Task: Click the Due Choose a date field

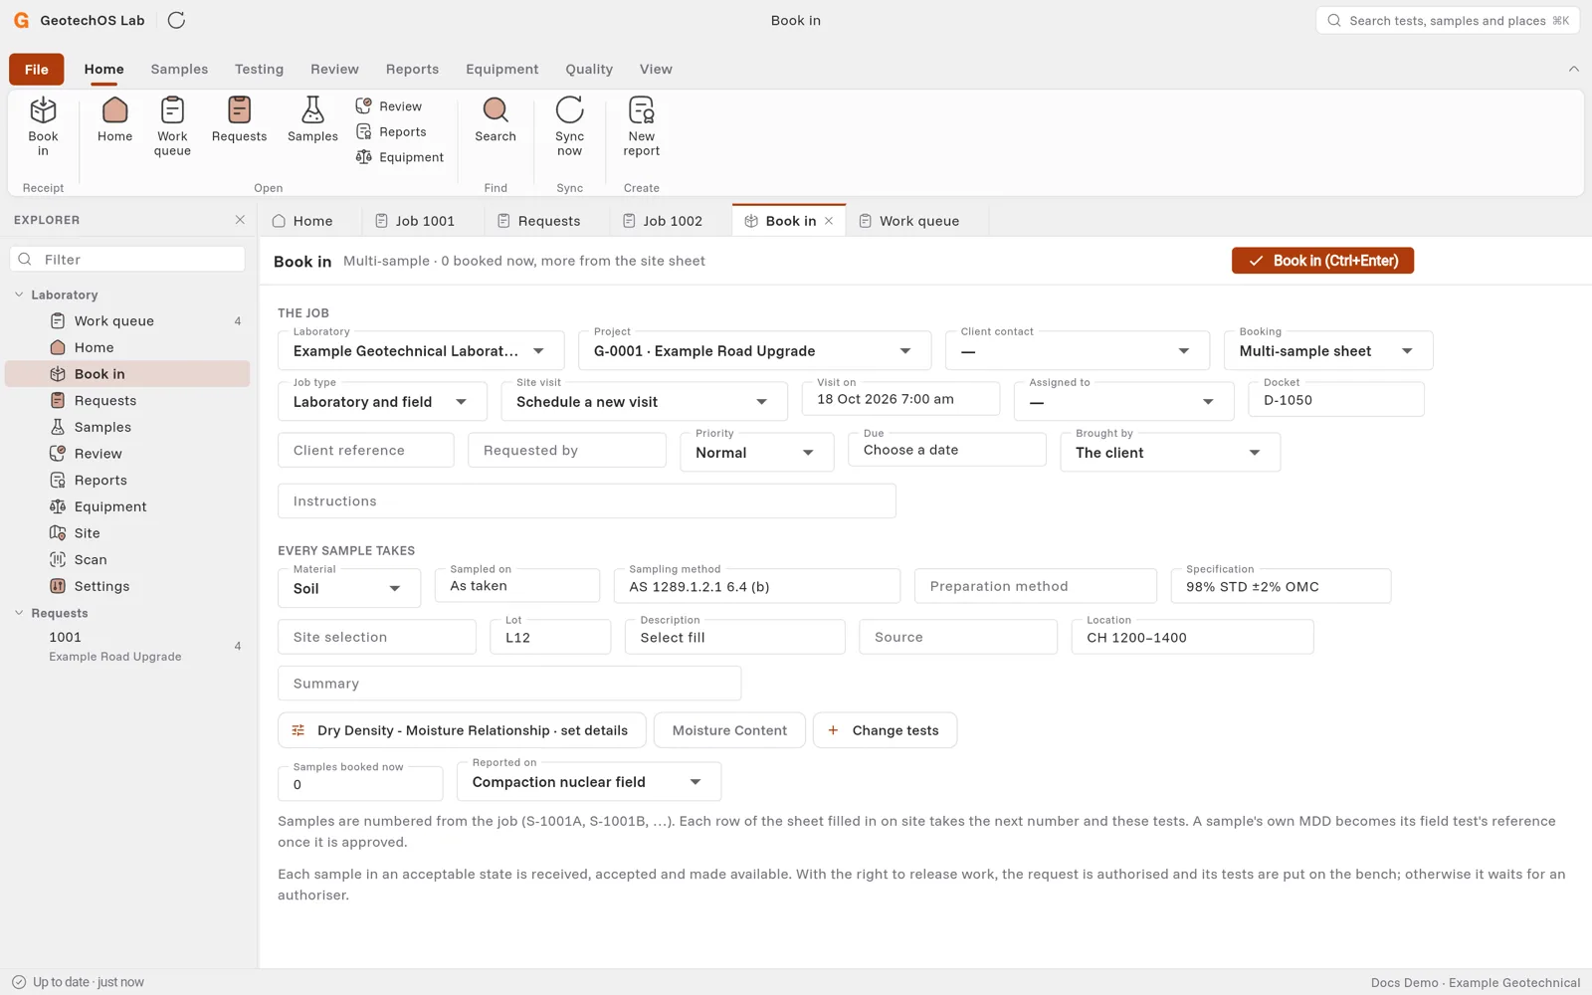Action: 947,450
